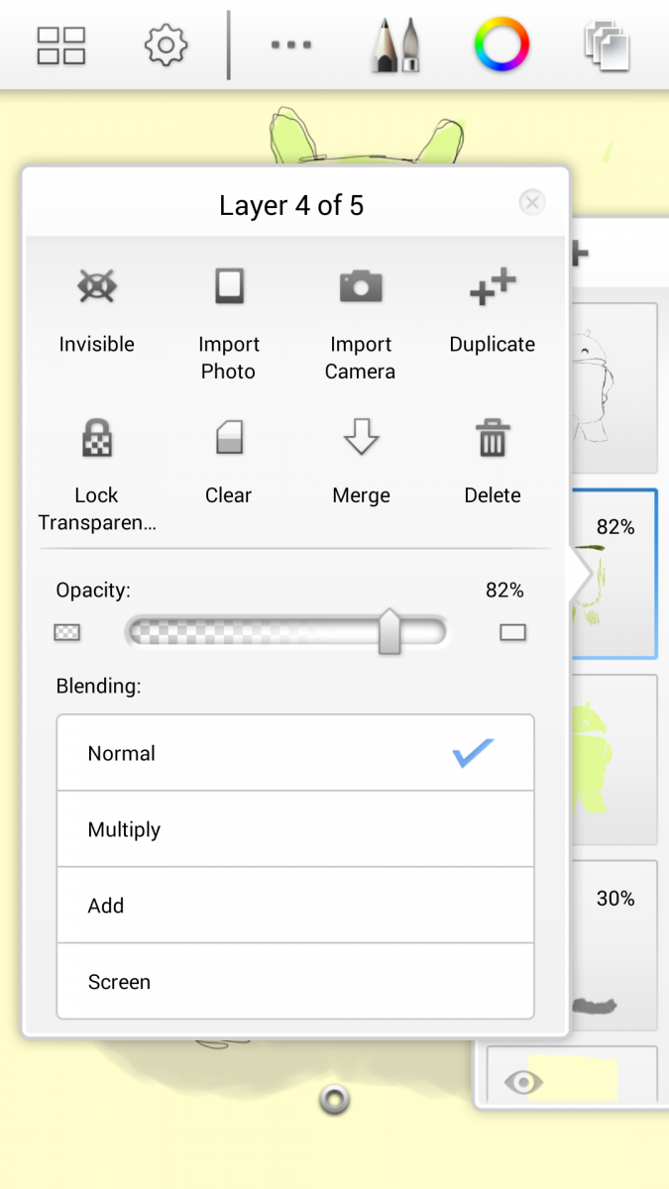Expand the three-dot more options
This screenshot has height=1189, width=669.
291,46
